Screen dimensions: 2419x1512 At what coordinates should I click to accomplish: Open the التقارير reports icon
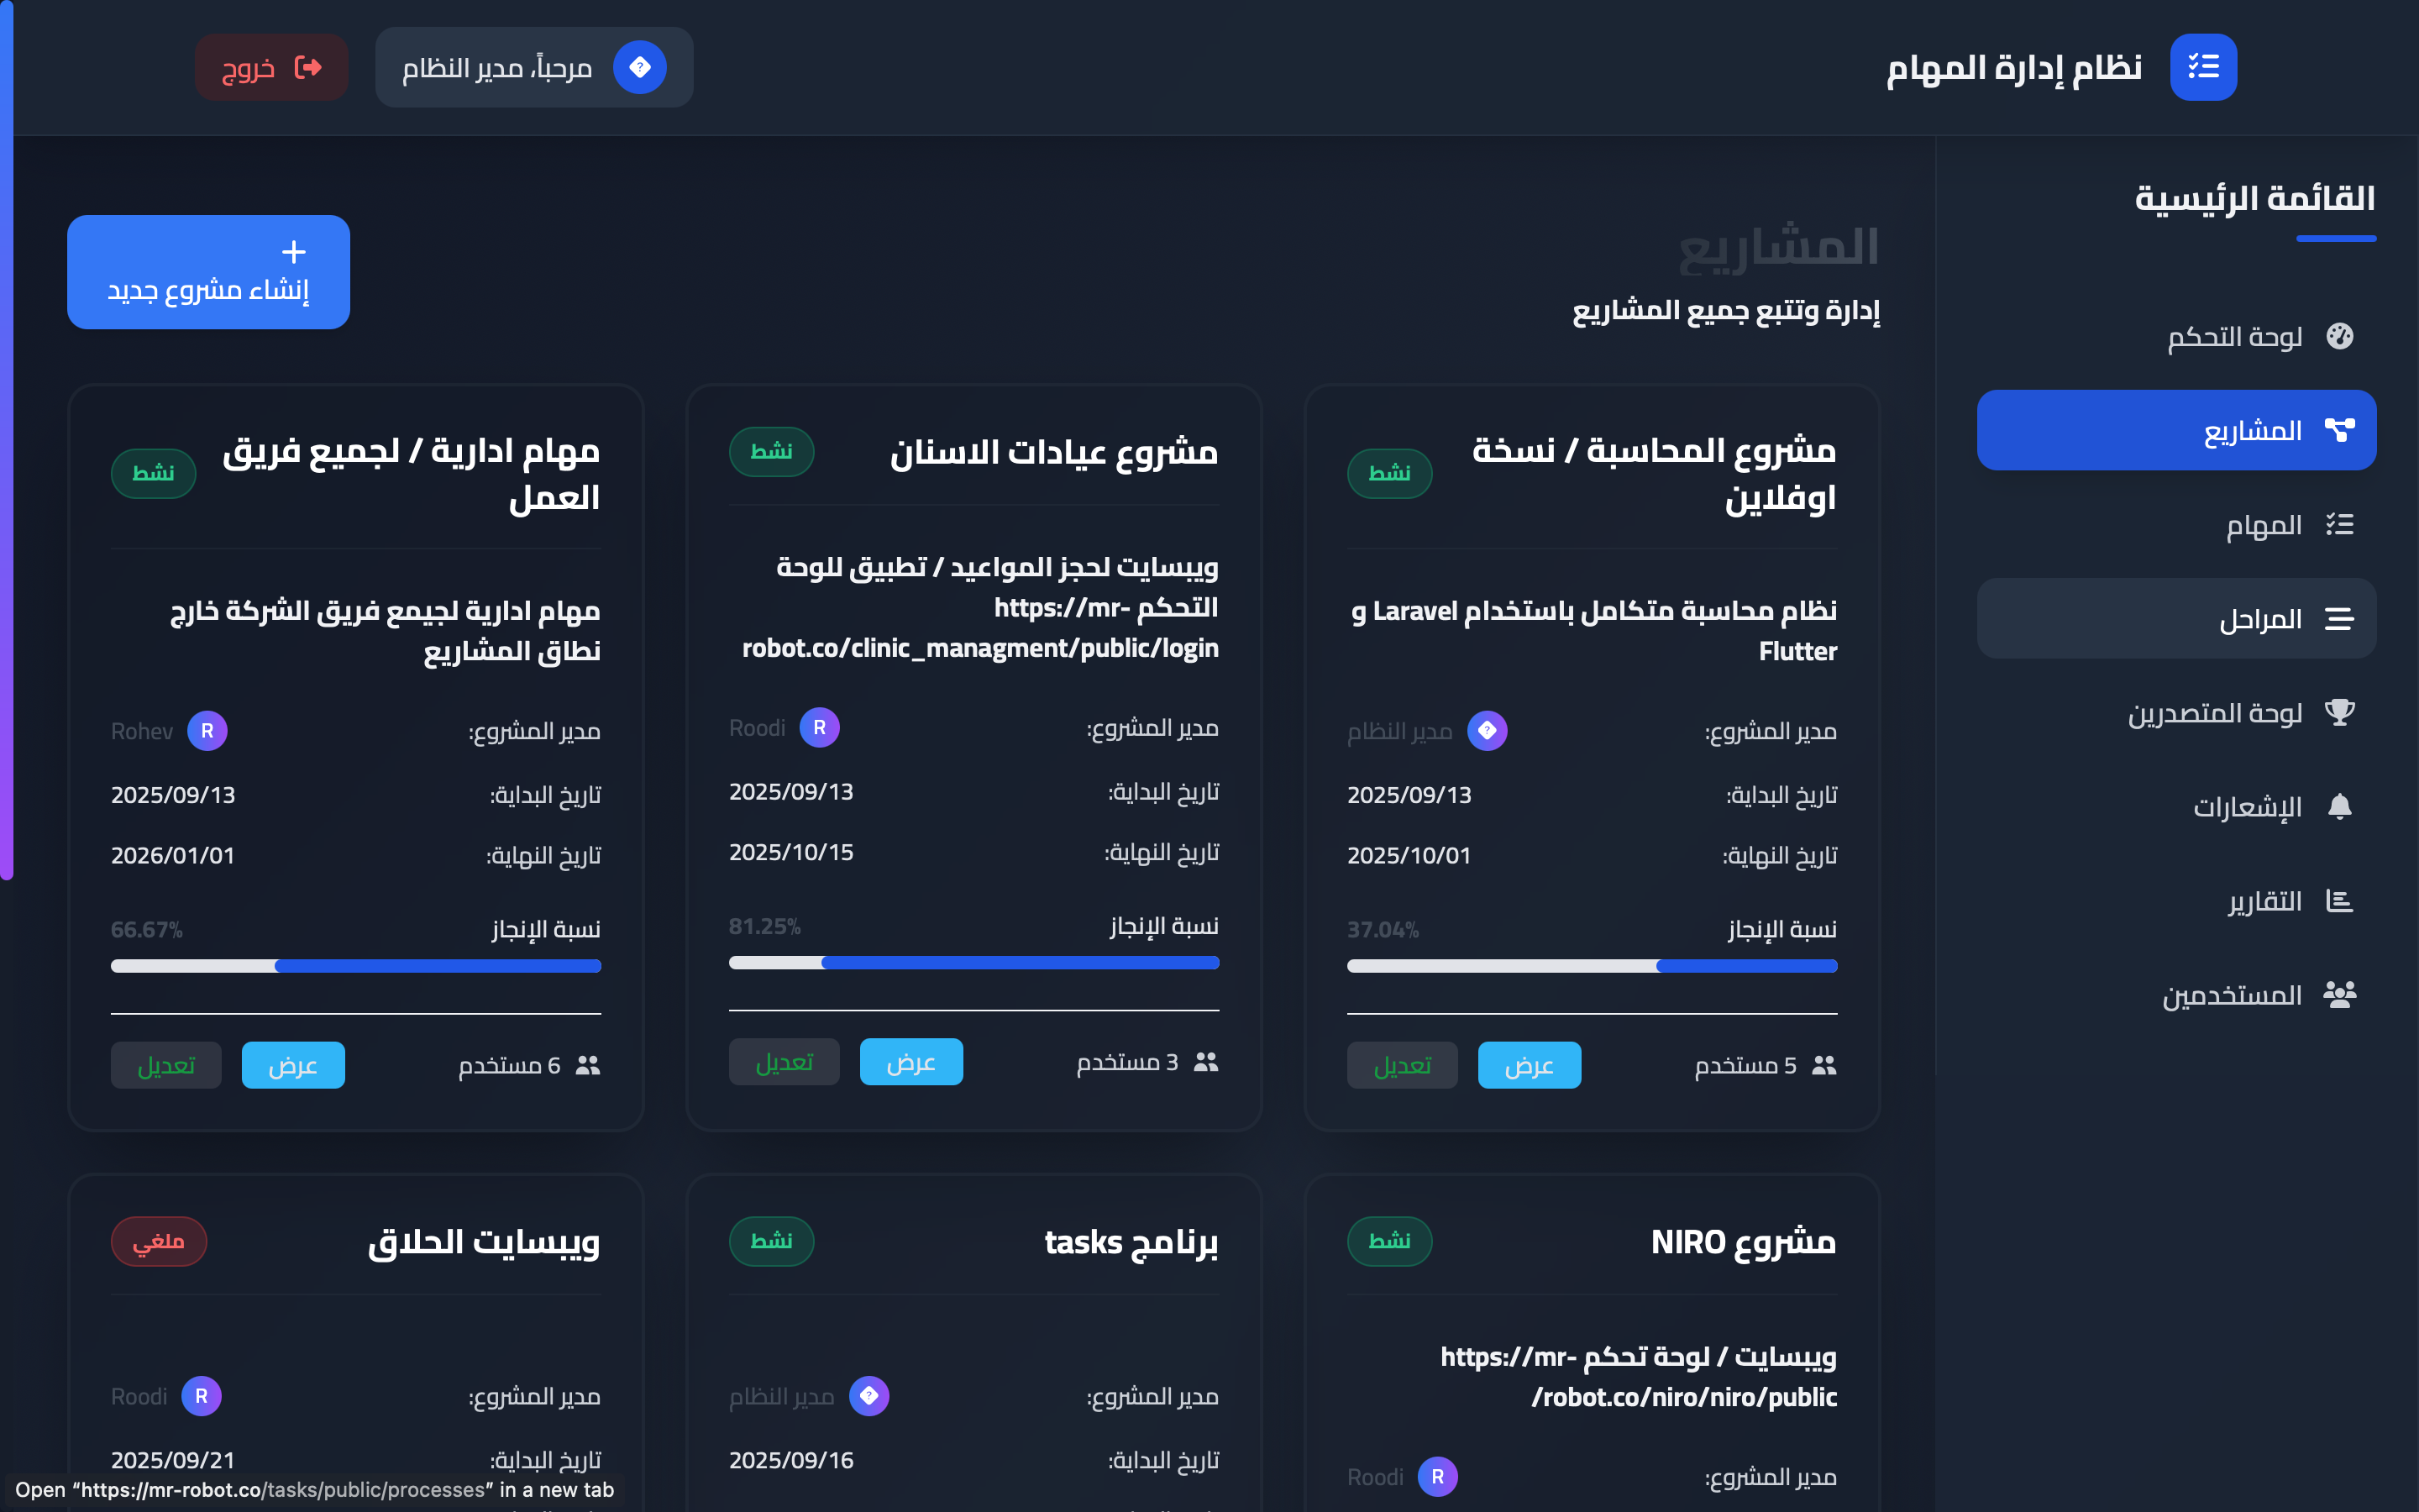click(x=2342, y=900)
